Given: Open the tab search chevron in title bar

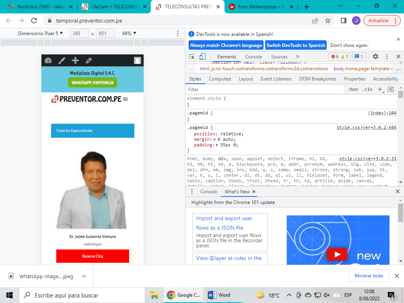Looking at the screenshot, I should pos(340,6).
